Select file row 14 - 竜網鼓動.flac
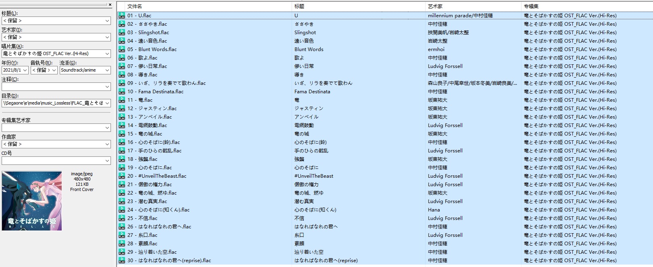The height and width of the screenshot is (267, 653). [x=385, y=125]
